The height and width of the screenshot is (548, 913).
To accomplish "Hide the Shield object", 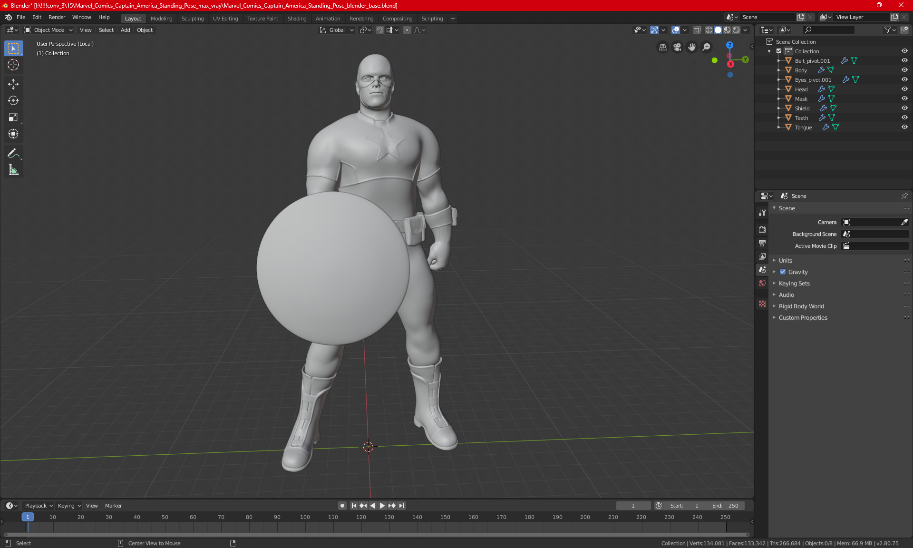I will 904,108.
